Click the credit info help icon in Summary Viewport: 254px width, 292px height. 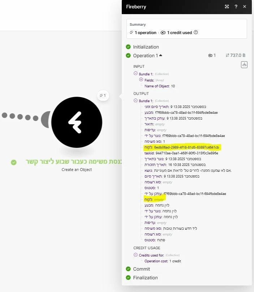tap(196, 33)
